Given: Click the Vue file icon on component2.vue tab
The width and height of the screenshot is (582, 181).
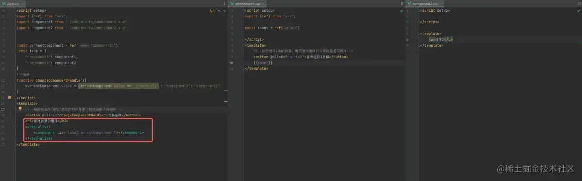Looking at the screenshot, I should tap(409, 3).
